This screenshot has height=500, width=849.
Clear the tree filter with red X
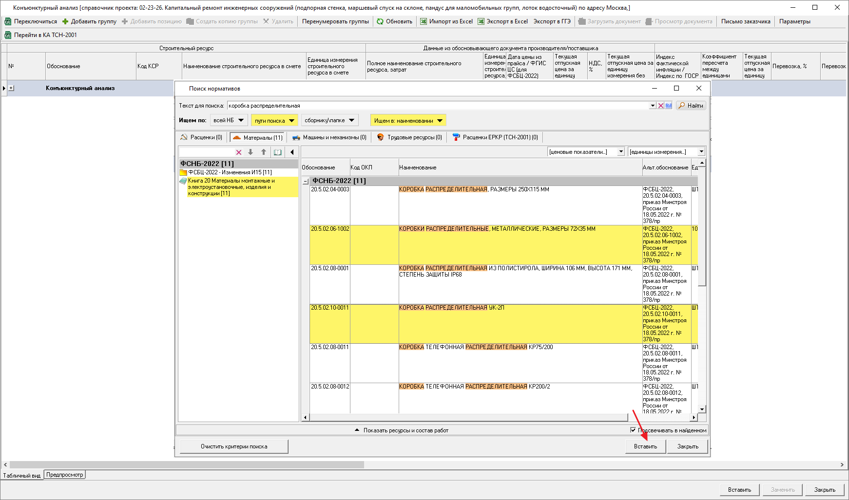(239, 152)
